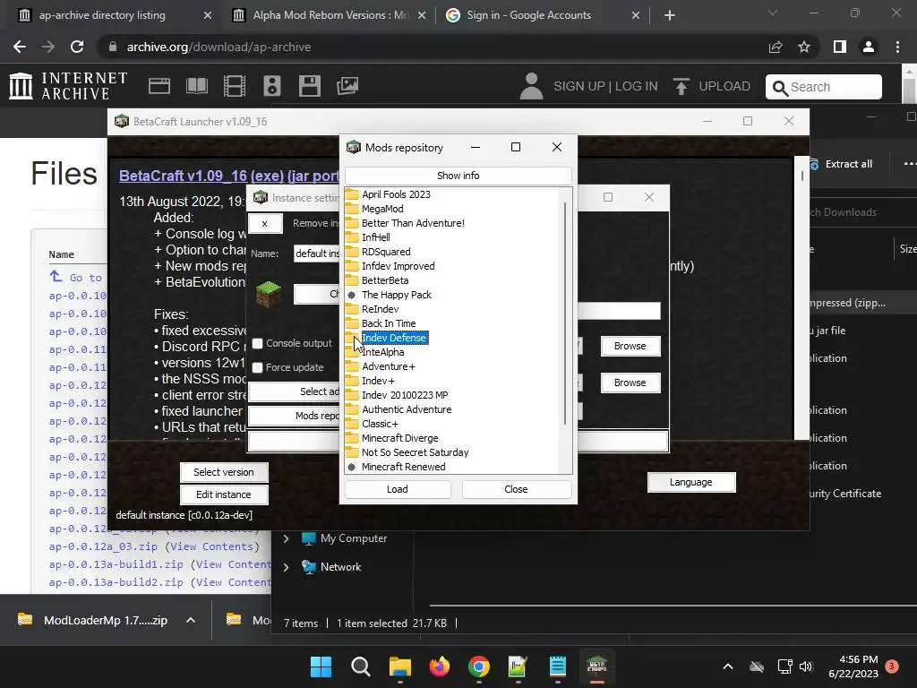Reload the archive.org page
The image size is (917, 688).
77,47
